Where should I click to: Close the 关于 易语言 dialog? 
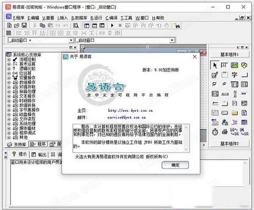(195, 56)
